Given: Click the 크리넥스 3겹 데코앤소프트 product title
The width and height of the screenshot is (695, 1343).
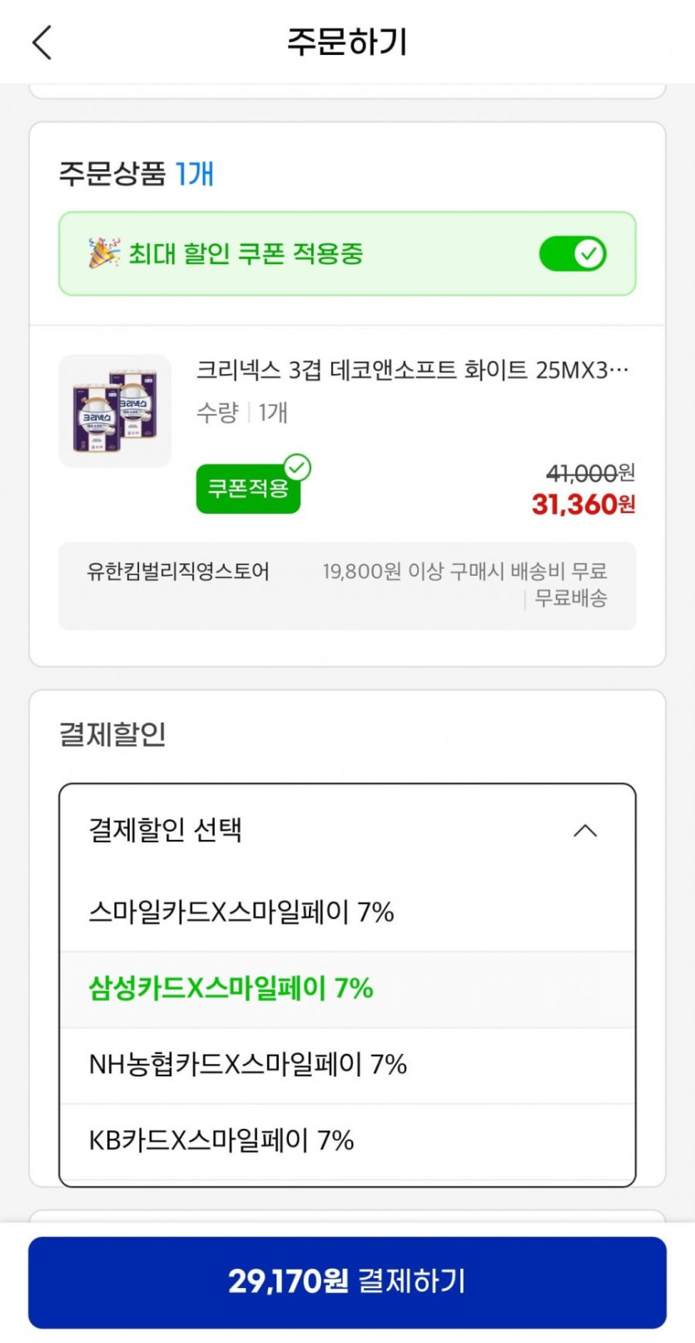Looking at the screenshot, I should [412, 370].
